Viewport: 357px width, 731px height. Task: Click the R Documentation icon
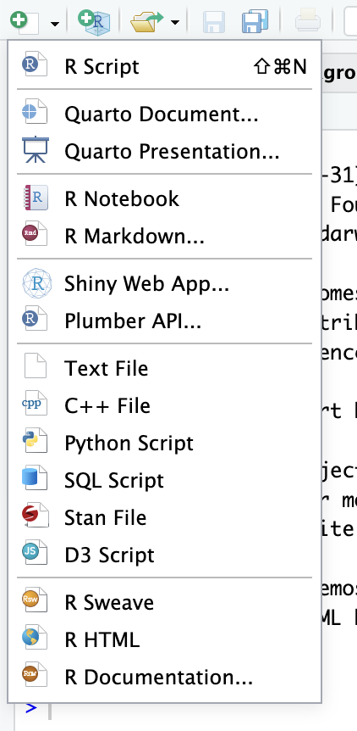[x=35, y=674]
